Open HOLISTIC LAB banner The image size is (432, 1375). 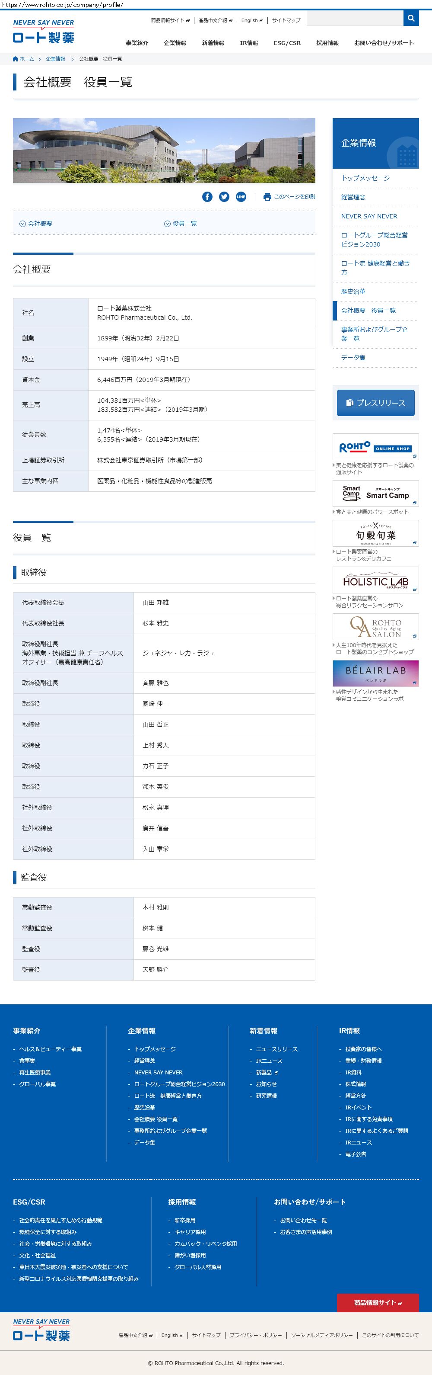[375, 580]
